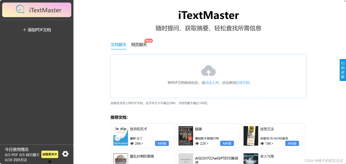The height and width of the screenshot is (164, 346).
Task: Open the 扫码进群 side button
Action: click(x=343, y=70)
